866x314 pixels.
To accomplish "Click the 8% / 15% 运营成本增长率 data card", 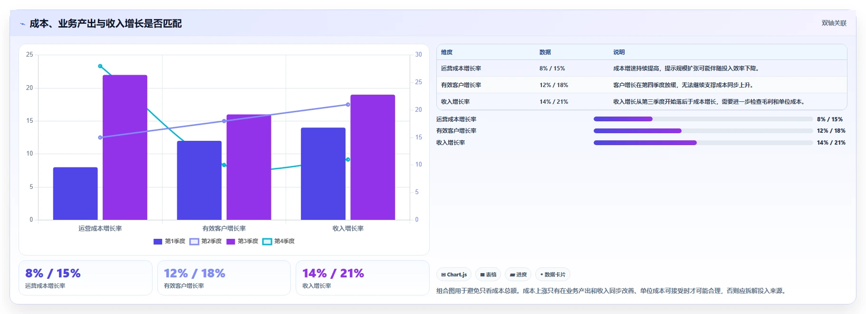I will coord(86,278).
